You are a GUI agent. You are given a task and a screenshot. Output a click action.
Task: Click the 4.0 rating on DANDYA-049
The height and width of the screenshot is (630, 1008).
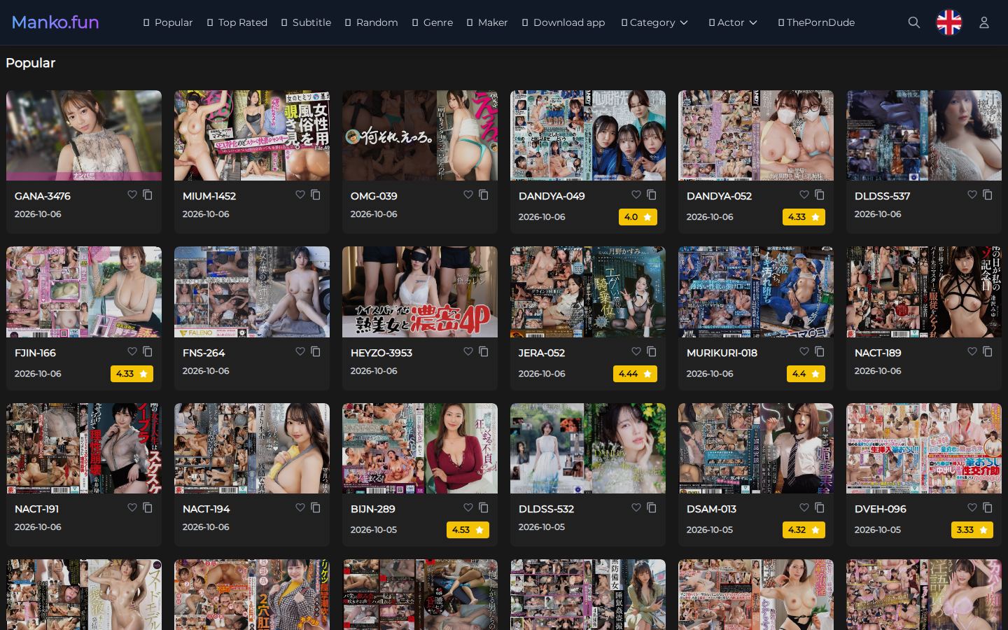(638, 217)
